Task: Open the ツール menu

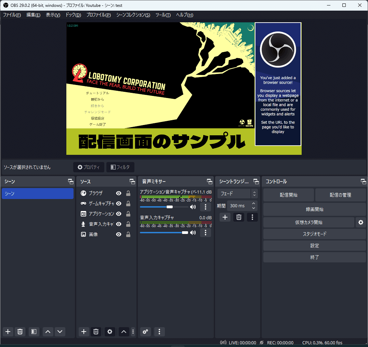Action: tap(163, 15)
